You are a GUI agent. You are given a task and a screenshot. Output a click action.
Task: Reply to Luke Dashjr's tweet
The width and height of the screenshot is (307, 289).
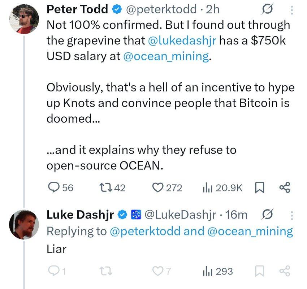[57, 271]
